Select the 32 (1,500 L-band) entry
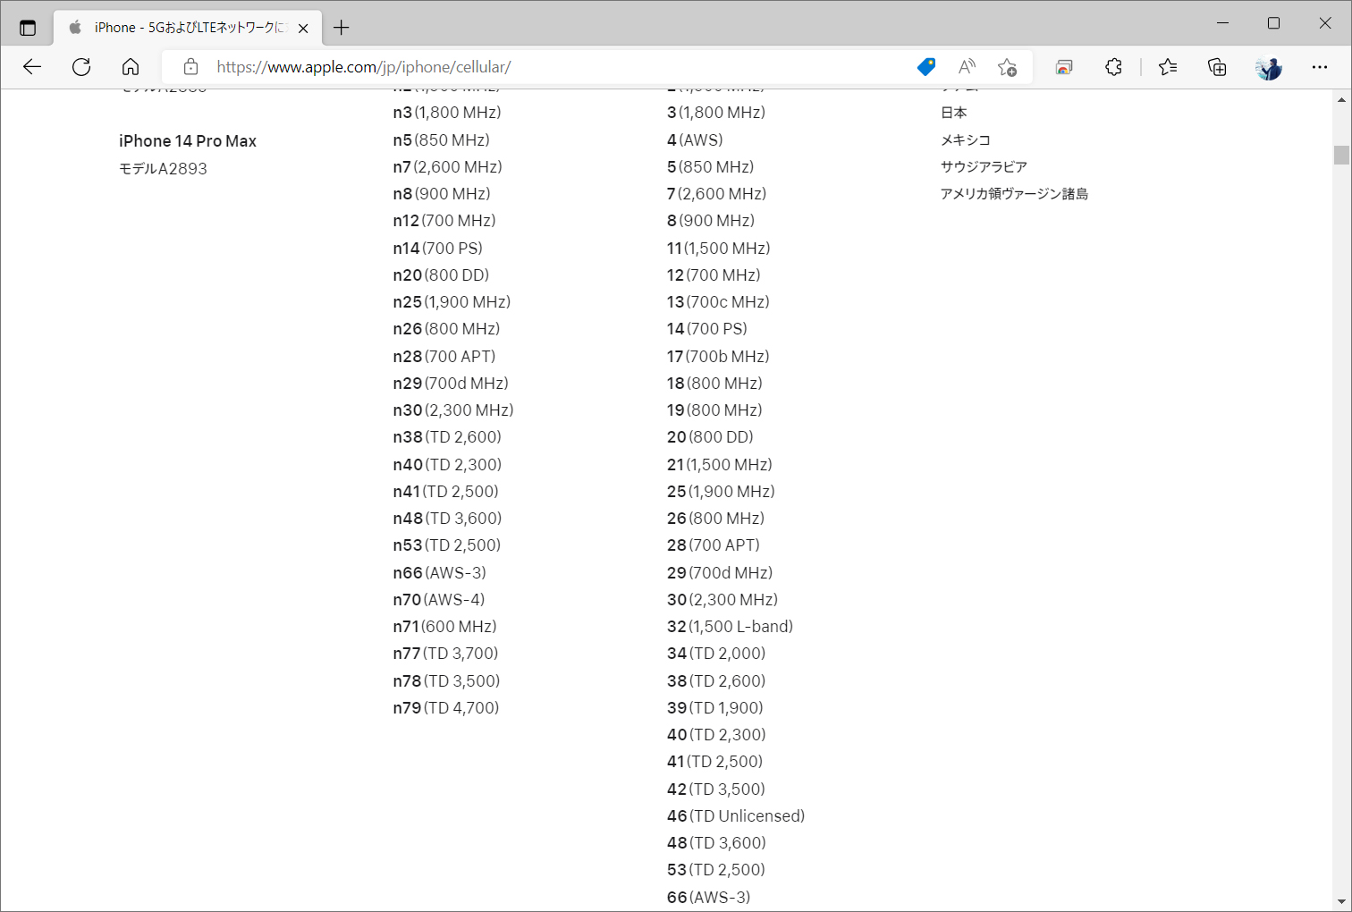 point(731,627)
